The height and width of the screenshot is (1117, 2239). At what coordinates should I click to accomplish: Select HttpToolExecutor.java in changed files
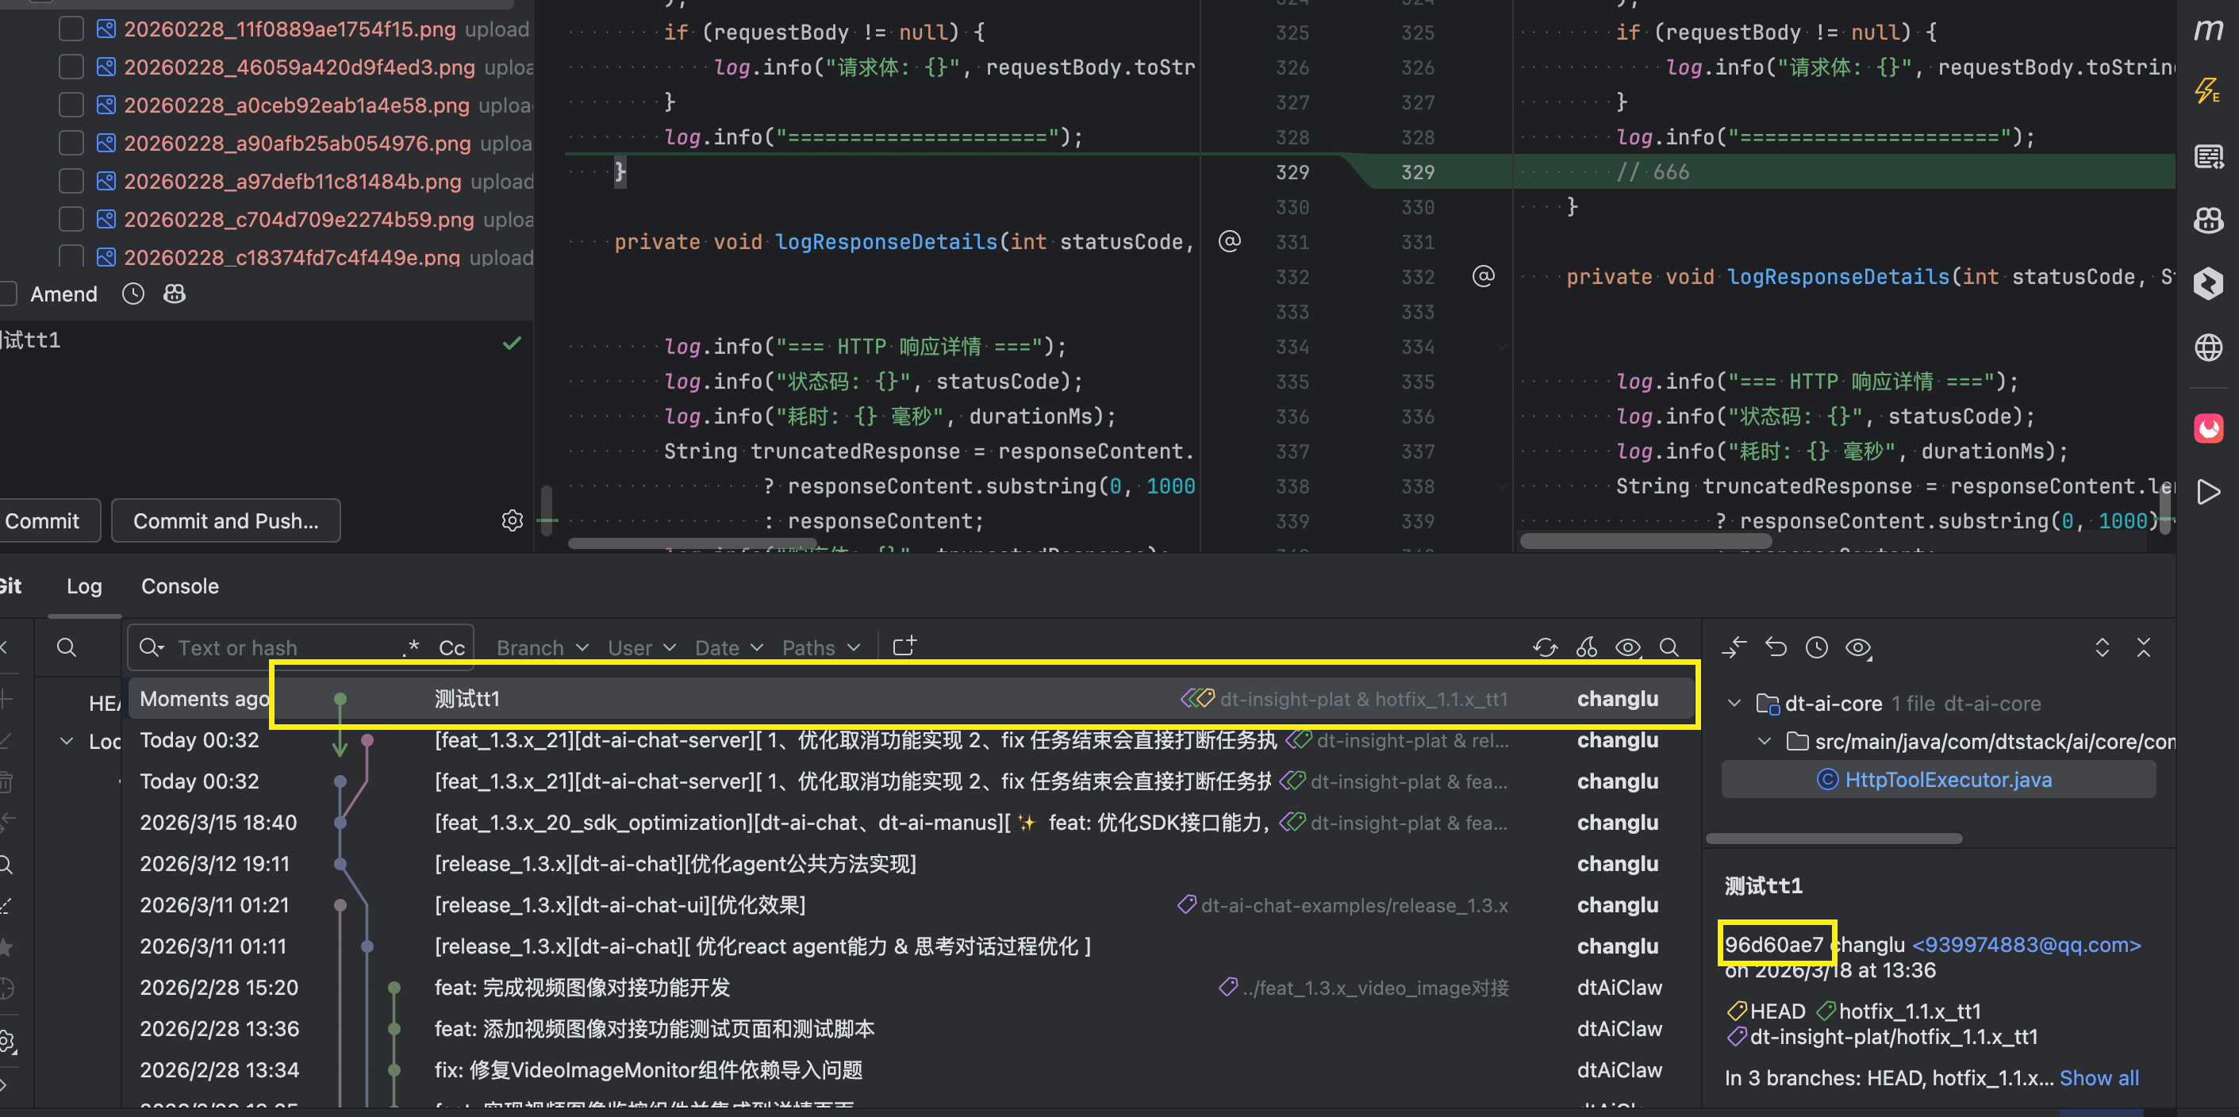pos(1938,780)
